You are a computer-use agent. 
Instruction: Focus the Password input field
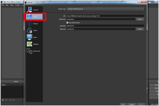point(101,29)
